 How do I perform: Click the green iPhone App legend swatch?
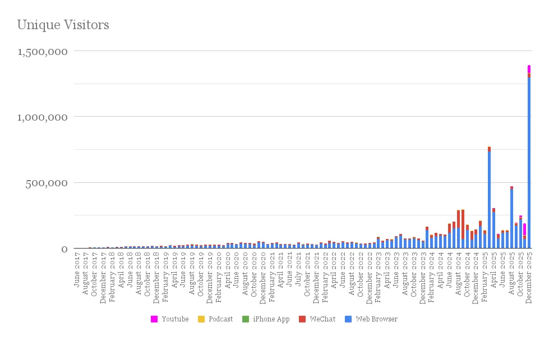(245, 319)
